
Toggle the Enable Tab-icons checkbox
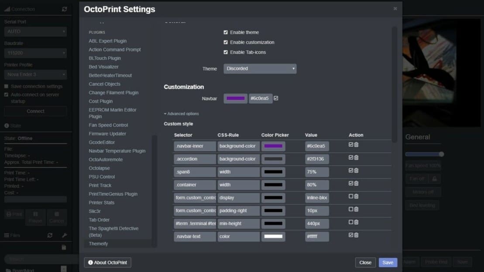(226, 52)
